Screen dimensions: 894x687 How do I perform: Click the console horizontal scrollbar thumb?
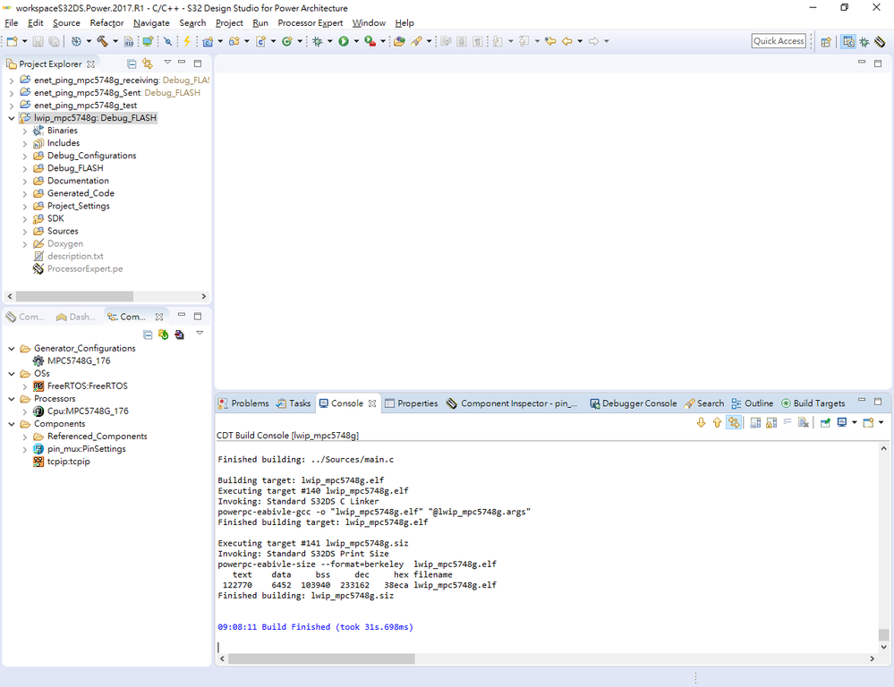pos(321,658)
